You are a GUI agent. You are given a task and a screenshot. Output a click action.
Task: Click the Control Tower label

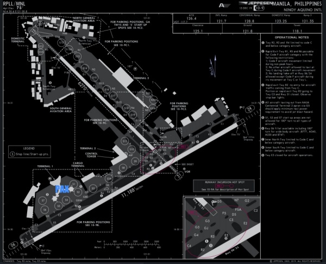click(x=91, y=155)
